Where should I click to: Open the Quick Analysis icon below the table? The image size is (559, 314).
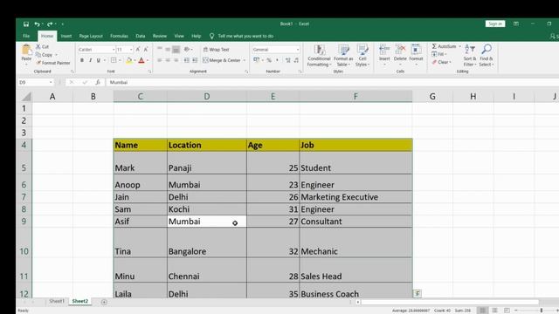click(x=418, y=293)
